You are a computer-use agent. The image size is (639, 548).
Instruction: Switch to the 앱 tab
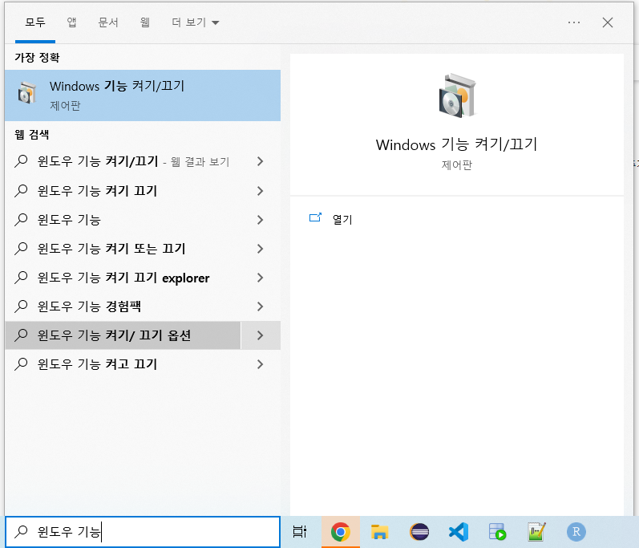tap(71, 22)
